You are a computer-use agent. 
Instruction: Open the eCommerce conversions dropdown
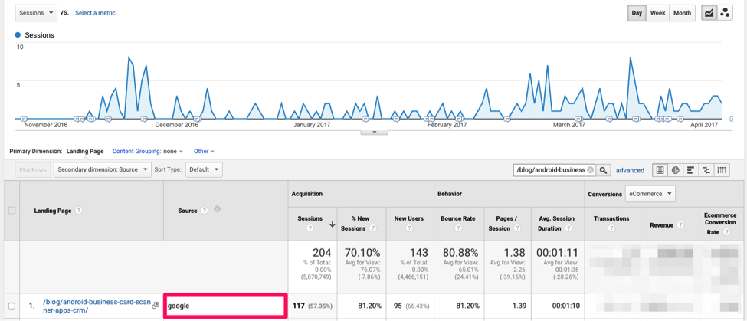coord(650,194)
